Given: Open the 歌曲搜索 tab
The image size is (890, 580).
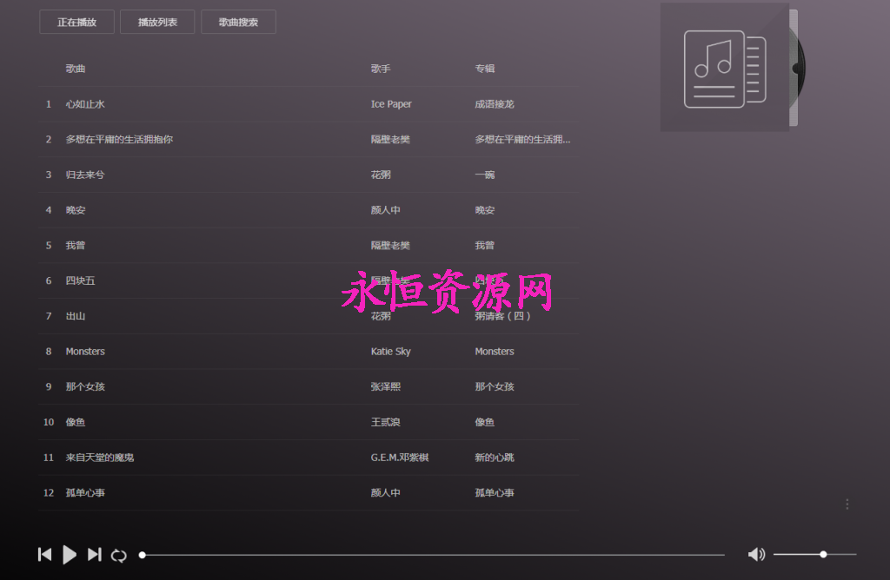Looking at the screenshot, I should (238, 22).
